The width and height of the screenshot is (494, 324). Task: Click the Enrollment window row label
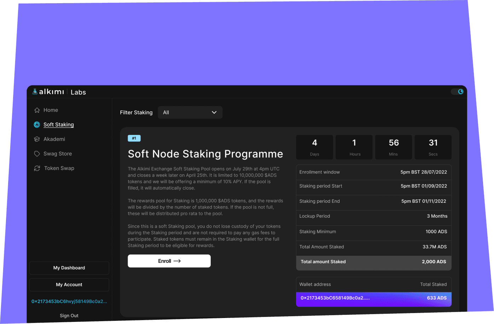(319, 172)
